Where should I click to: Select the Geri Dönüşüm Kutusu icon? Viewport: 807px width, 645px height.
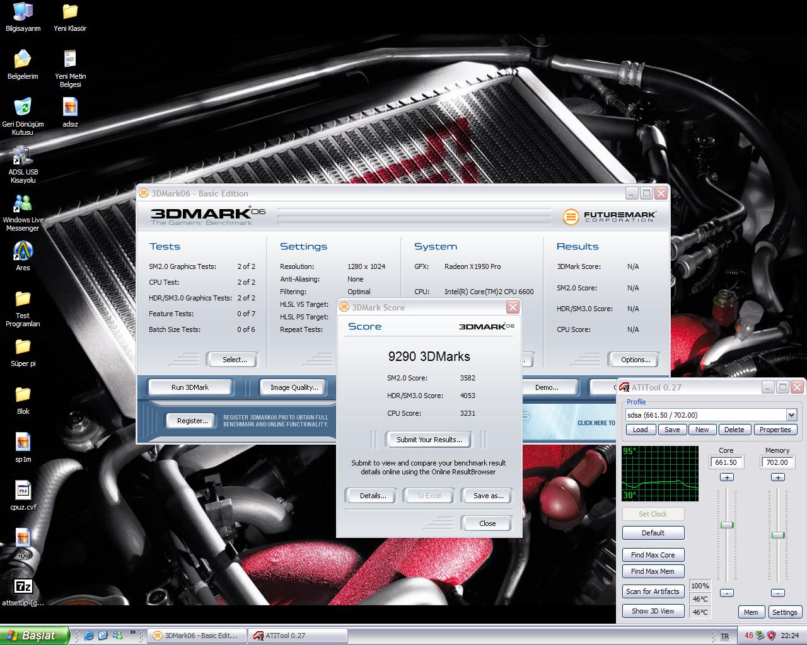coord(23,106)
